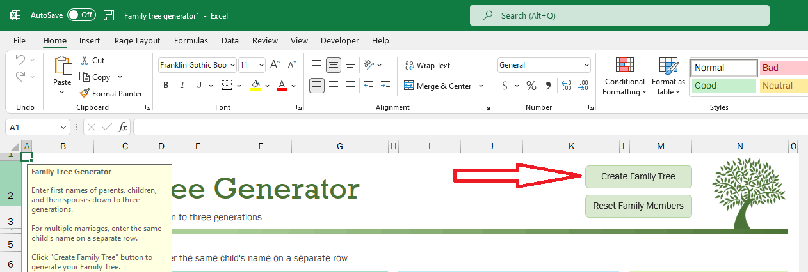Viewport: 808px width, 272px height.
Task: Apply the yellow fill color
Action: (255, 86)
